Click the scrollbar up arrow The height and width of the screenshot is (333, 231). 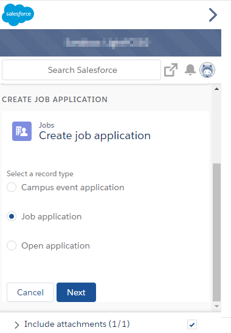[217, 89]
